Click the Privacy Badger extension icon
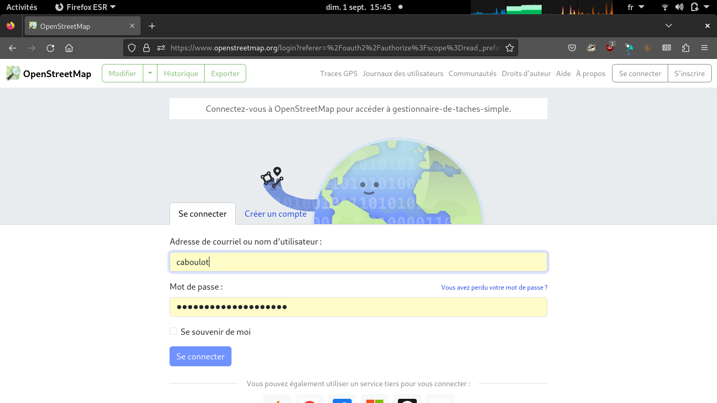The width and height of the screenshot is (717, 403). coord(591,48)
